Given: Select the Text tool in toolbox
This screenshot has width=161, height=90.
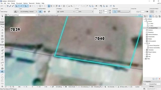Looking at the screenshot, I should [x=2, y=59].
